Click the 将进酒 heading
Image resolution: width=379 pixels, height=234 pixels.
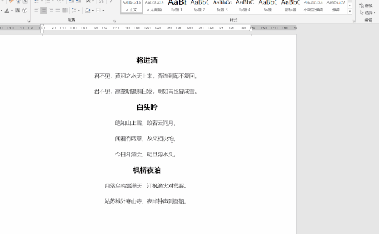(x=147, y=60)
